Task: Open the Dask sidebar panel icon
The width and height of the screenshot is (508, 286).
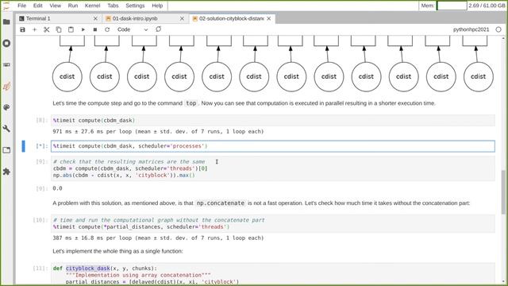Action: coord(6,87)
